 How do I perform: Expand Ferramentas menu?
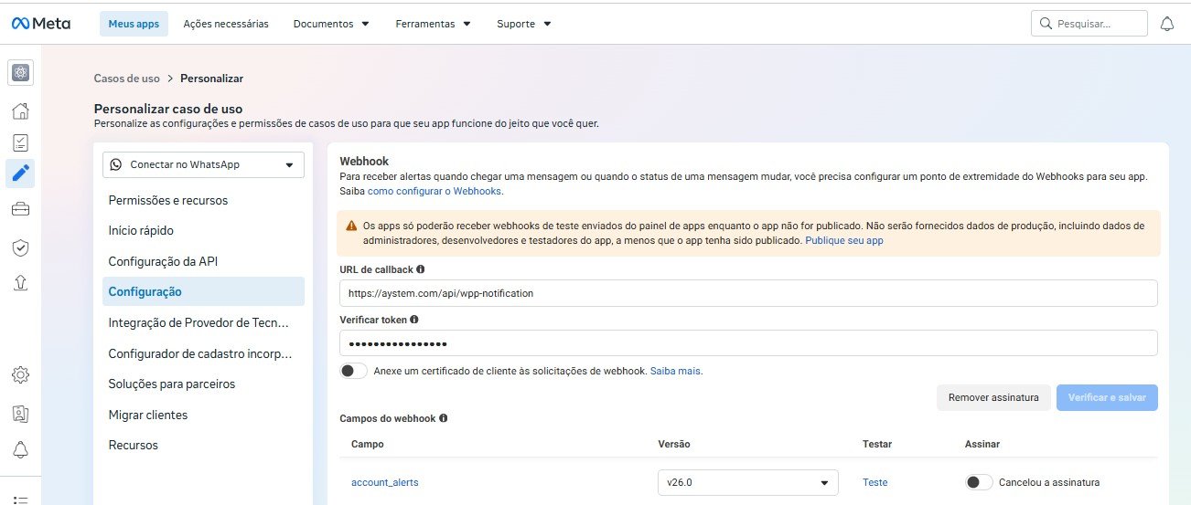pos(434,24)
